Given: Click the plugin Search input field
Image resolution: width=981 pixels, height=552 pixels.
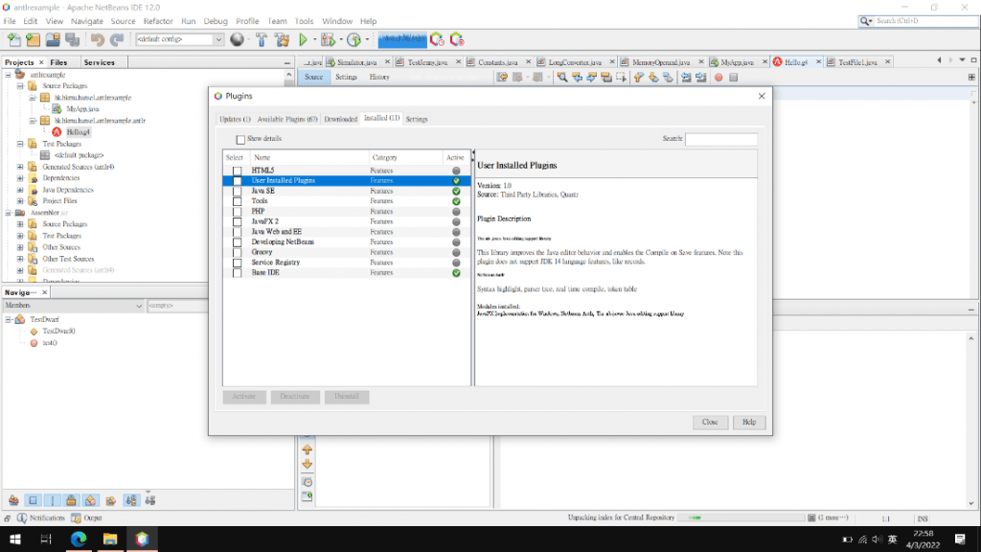Looking at the screenshot, I should click(x=720, y=139).
